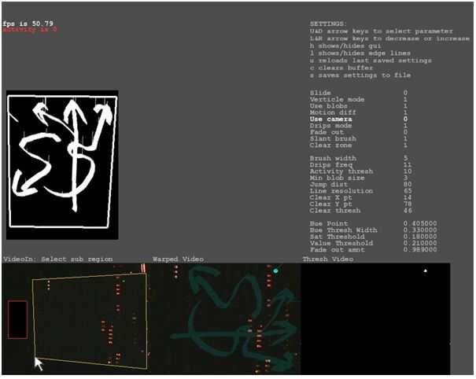Click the 'l shows/hides edge lines' hint

(x=360, y=53)
